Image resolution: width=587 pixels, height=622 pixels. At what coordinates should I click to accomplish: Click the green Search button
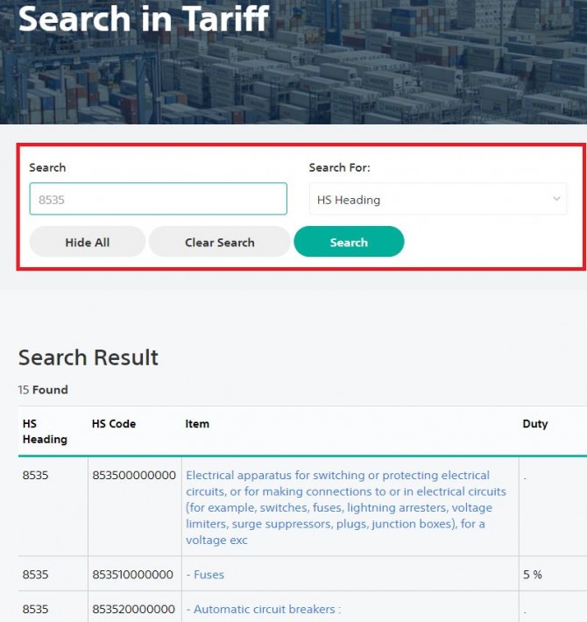[x=349, y=242]
